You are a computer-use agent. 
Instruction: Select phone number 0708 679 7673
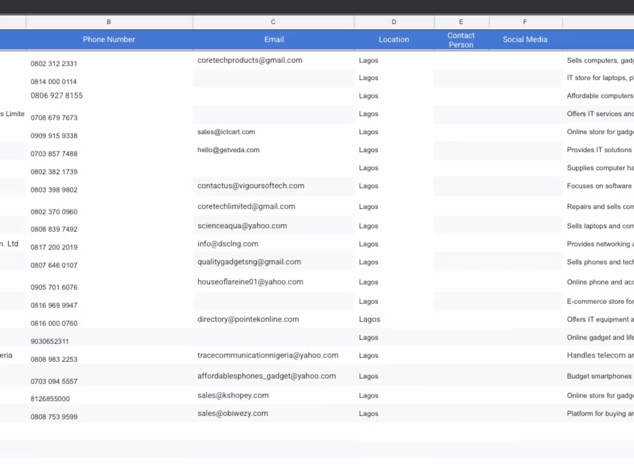click(54, 118)
